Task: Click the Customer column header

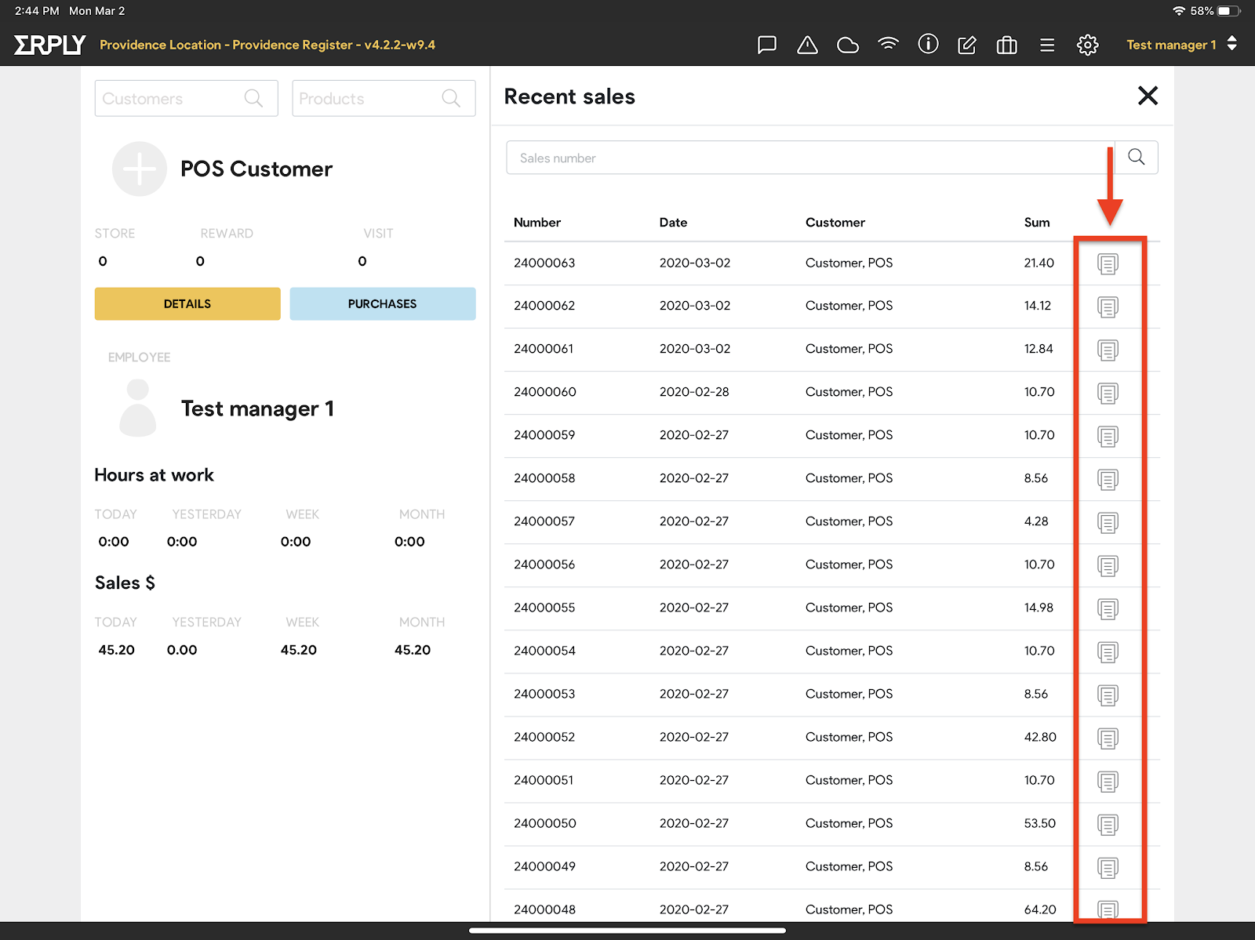Action: (835, 223)
